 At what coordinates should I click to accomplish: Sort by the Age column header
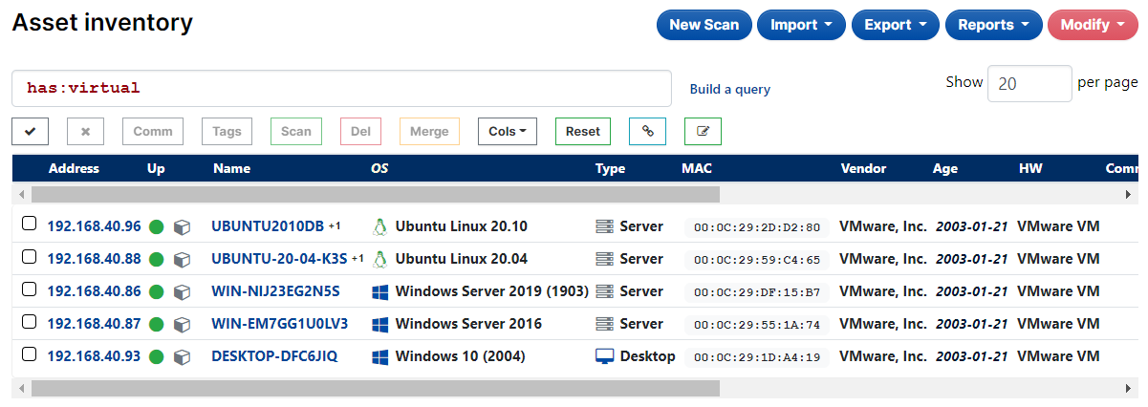coord(945,168)
